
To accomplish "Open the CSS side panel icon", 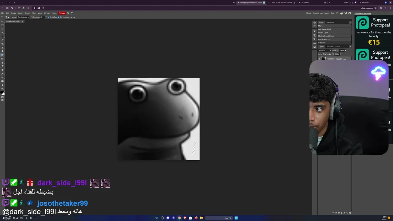I will 315,44.
